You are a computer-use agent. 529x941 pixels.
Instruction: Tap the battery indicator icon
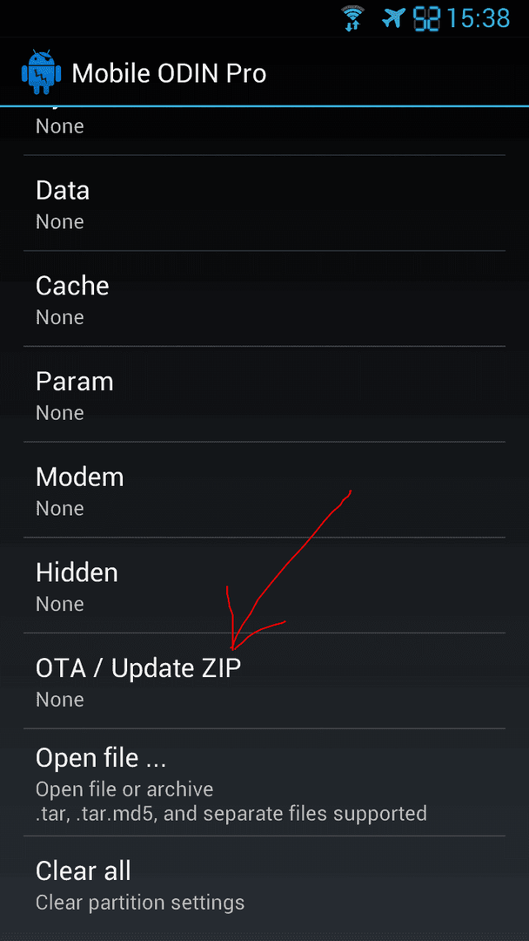pos(426,18)
